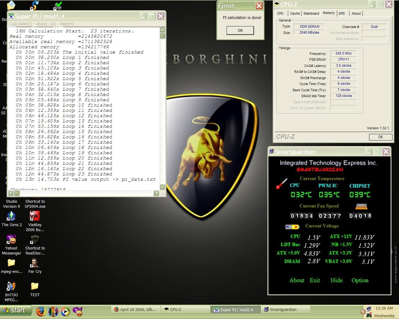Click the taskbar clock 12:34 AM

pyautogui.click(x=384, y=308)
